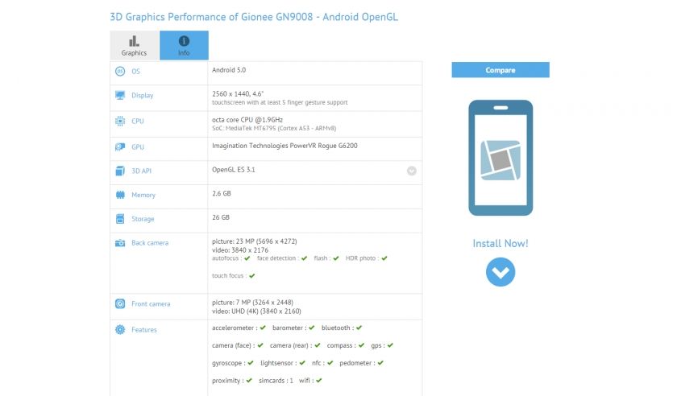Click the gps checkmark
677x396 pixels.
390,345
